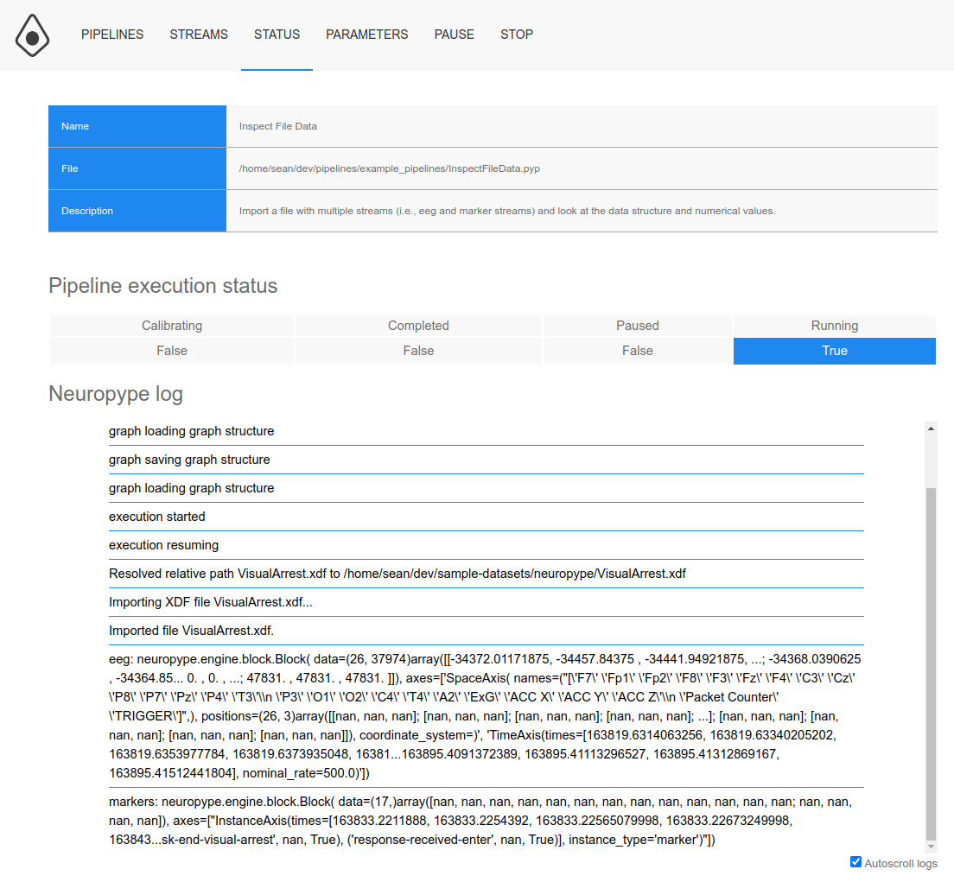Open the Pipelines tab
Viewport: 954px width, 882px height.
112,35
